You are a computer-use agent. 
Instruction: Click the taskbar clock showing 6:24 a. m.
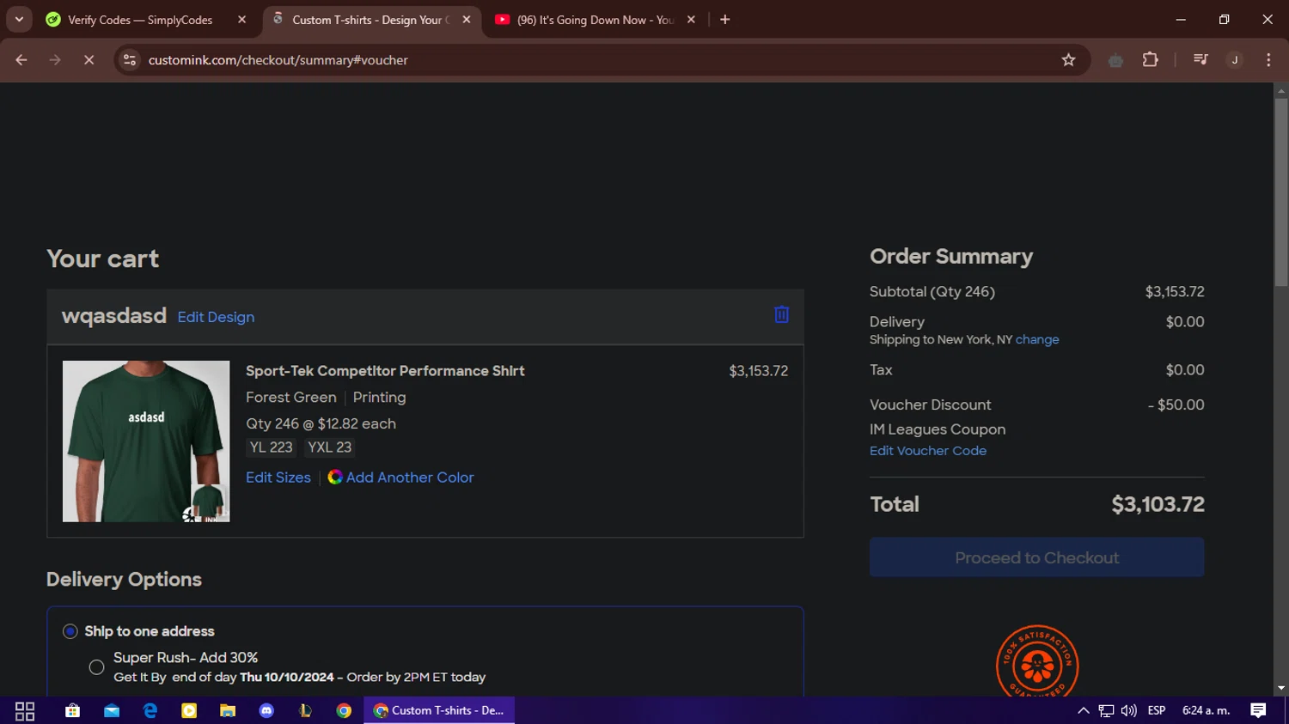(1206, 710)
